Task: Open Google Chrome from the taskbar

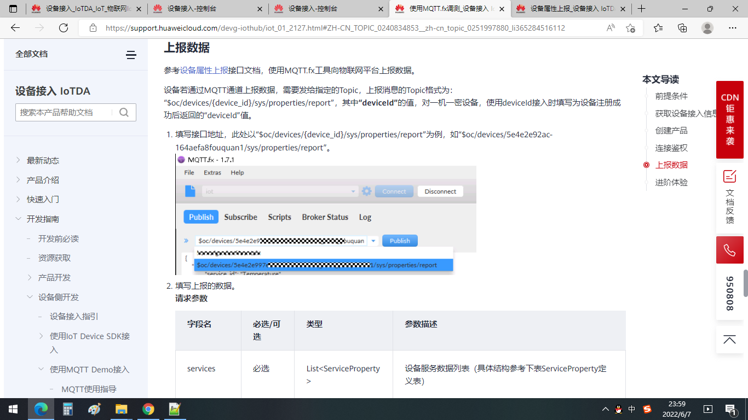Action: coord(148,409)
